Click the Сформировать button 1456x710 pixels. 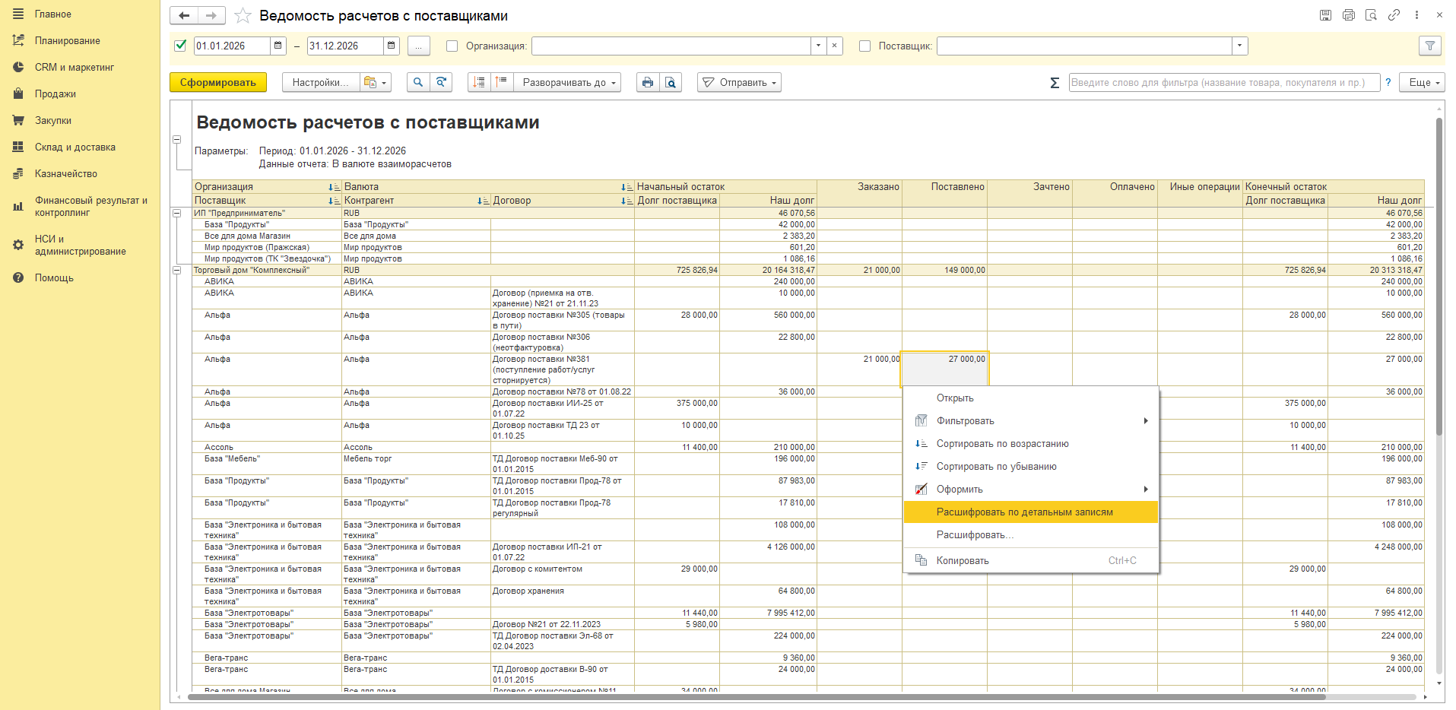coord(218,82)
